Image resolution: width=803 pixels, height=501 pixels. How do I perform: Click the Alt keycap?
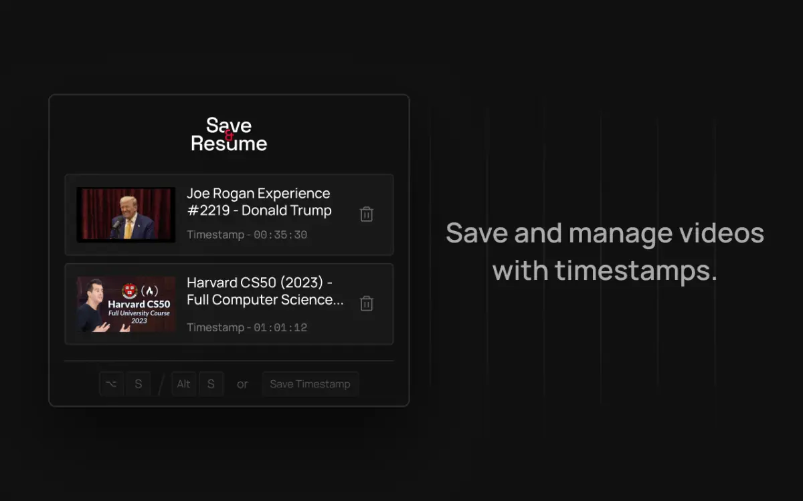[183, 384]
